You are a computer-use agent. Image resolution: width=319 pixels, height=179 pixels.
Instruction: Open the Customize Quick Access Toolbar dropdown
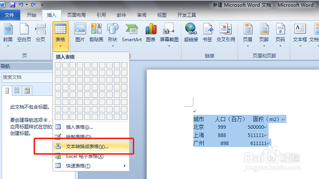(x=42, y=5)
